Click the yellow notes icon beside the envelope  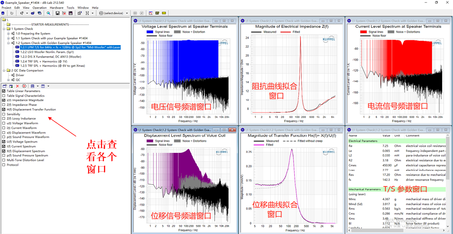click(x=157, y=13)
